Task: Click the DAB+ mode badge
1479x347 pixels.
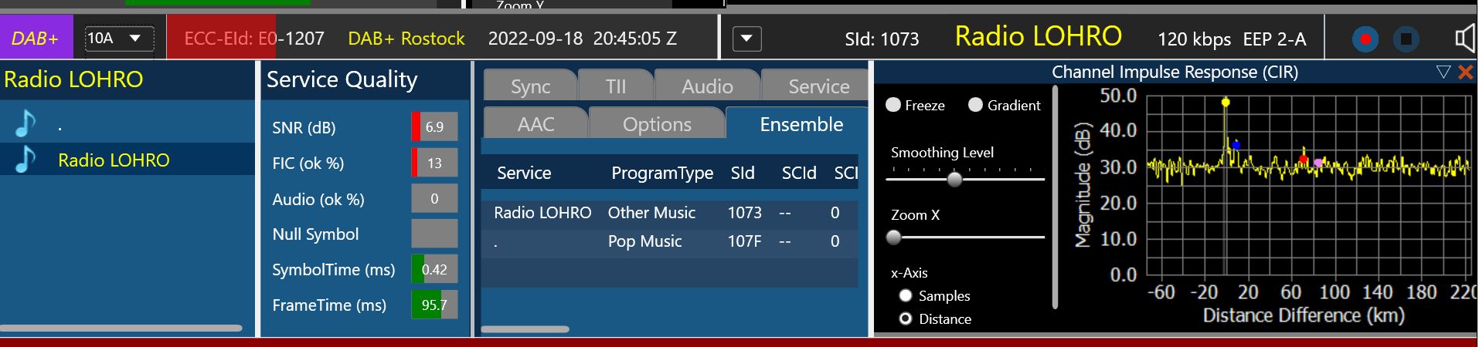Action: point(36,39)
